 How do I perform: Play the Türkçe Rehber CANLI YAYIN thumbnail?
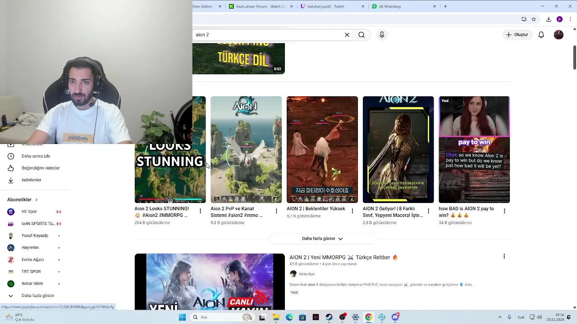(x=210, y=282)
